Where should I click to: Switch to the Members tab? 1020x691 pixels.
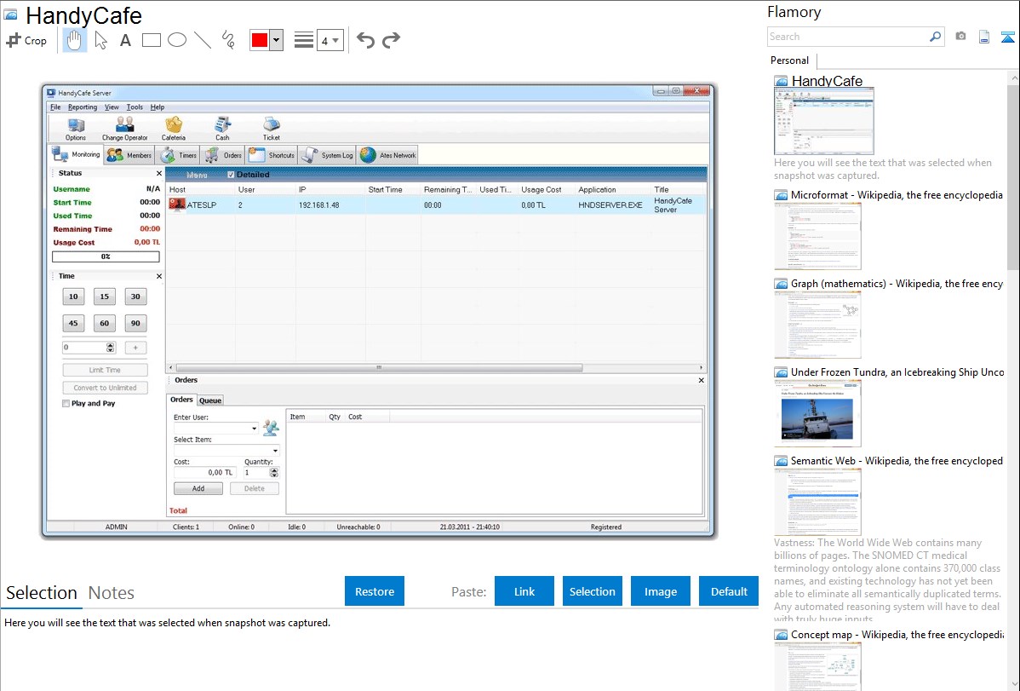(129, 155)
